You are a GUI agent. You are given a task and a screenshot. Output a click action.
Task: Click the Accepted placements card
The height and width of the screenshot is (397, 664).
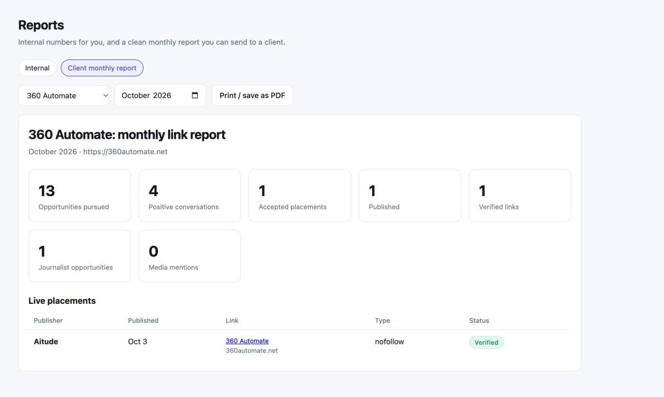pos(300,196)
